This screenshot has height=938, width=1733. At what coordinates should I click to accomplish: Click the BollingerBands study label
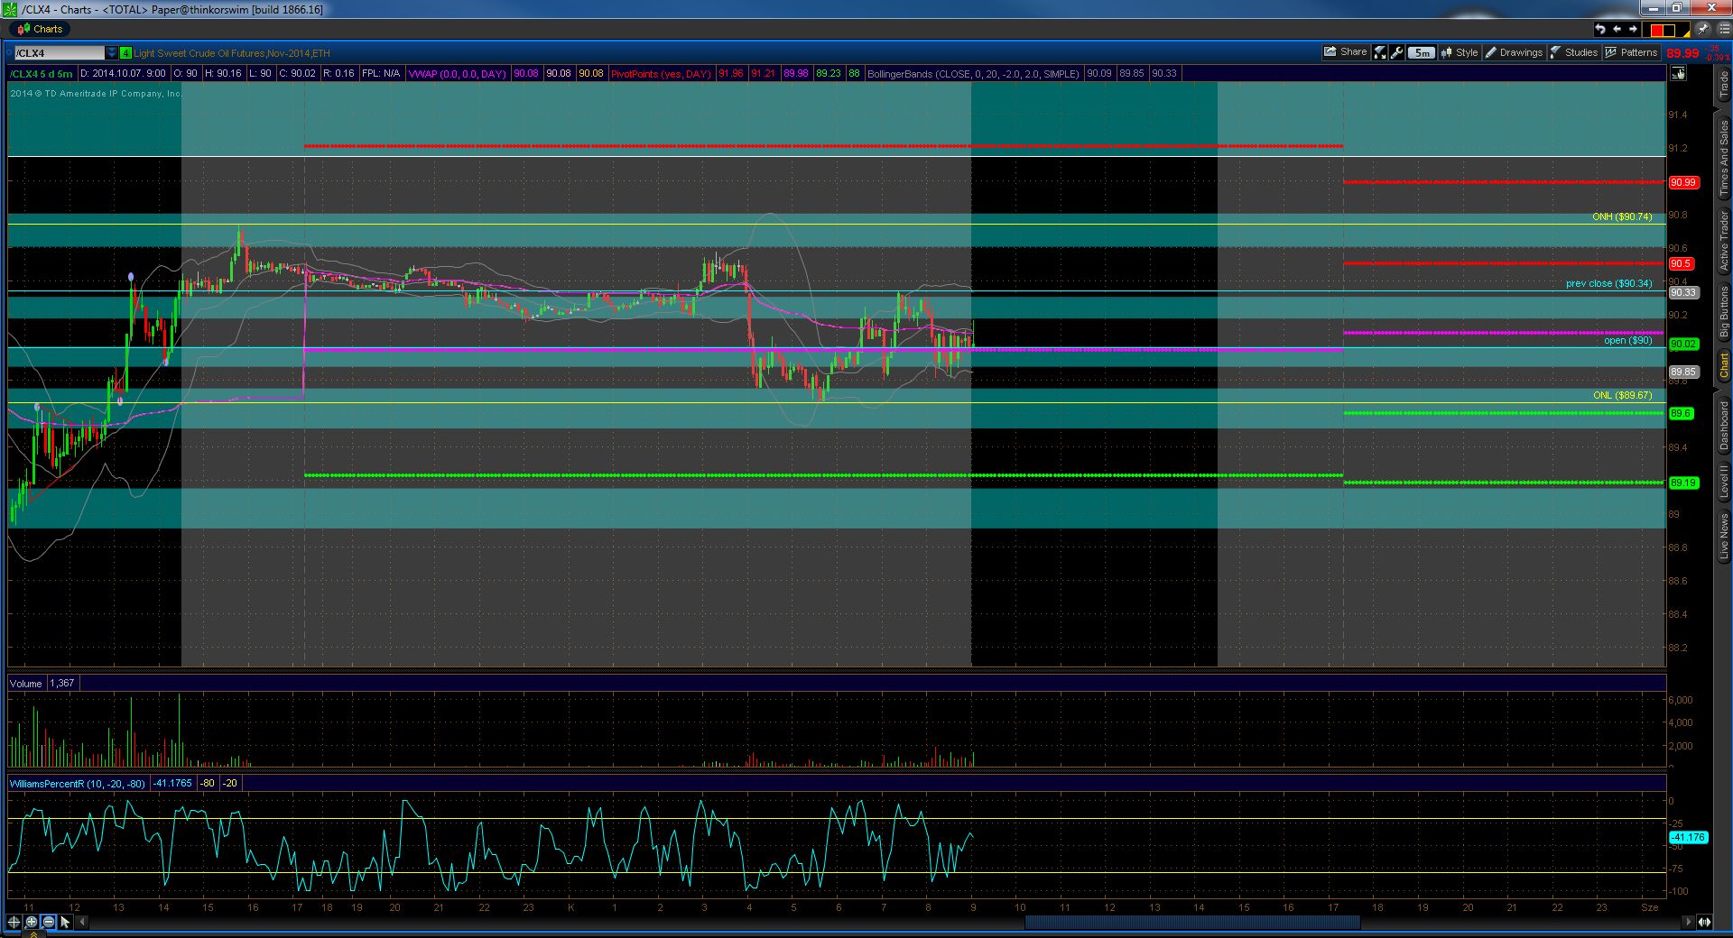[x=973, y=74]
